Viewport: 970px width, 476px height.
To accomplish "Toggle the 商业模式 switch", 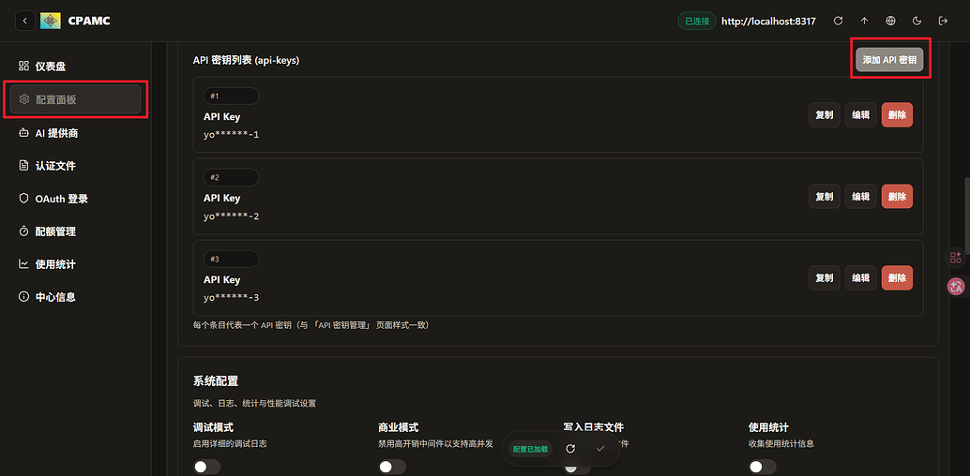I will coord(392,468).
